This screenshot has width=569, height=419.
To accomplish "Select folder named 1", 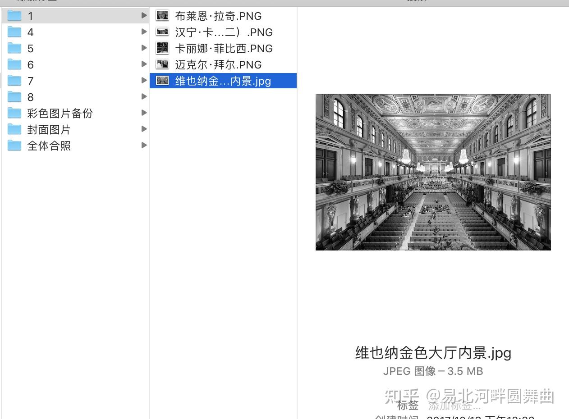I will 30,16.
